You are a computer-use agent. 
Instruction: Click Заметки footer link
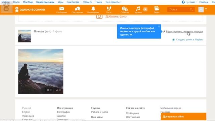(x=61, y=116)
